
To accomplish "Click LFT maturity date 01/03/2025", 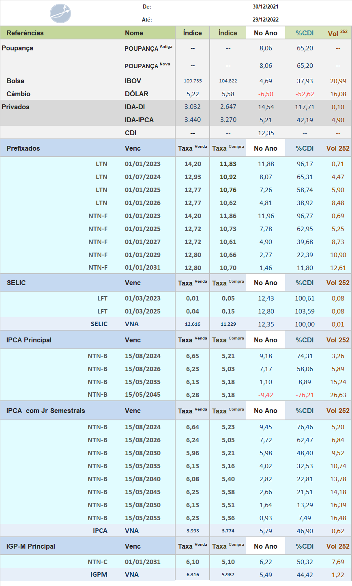I will coord(143,311).
